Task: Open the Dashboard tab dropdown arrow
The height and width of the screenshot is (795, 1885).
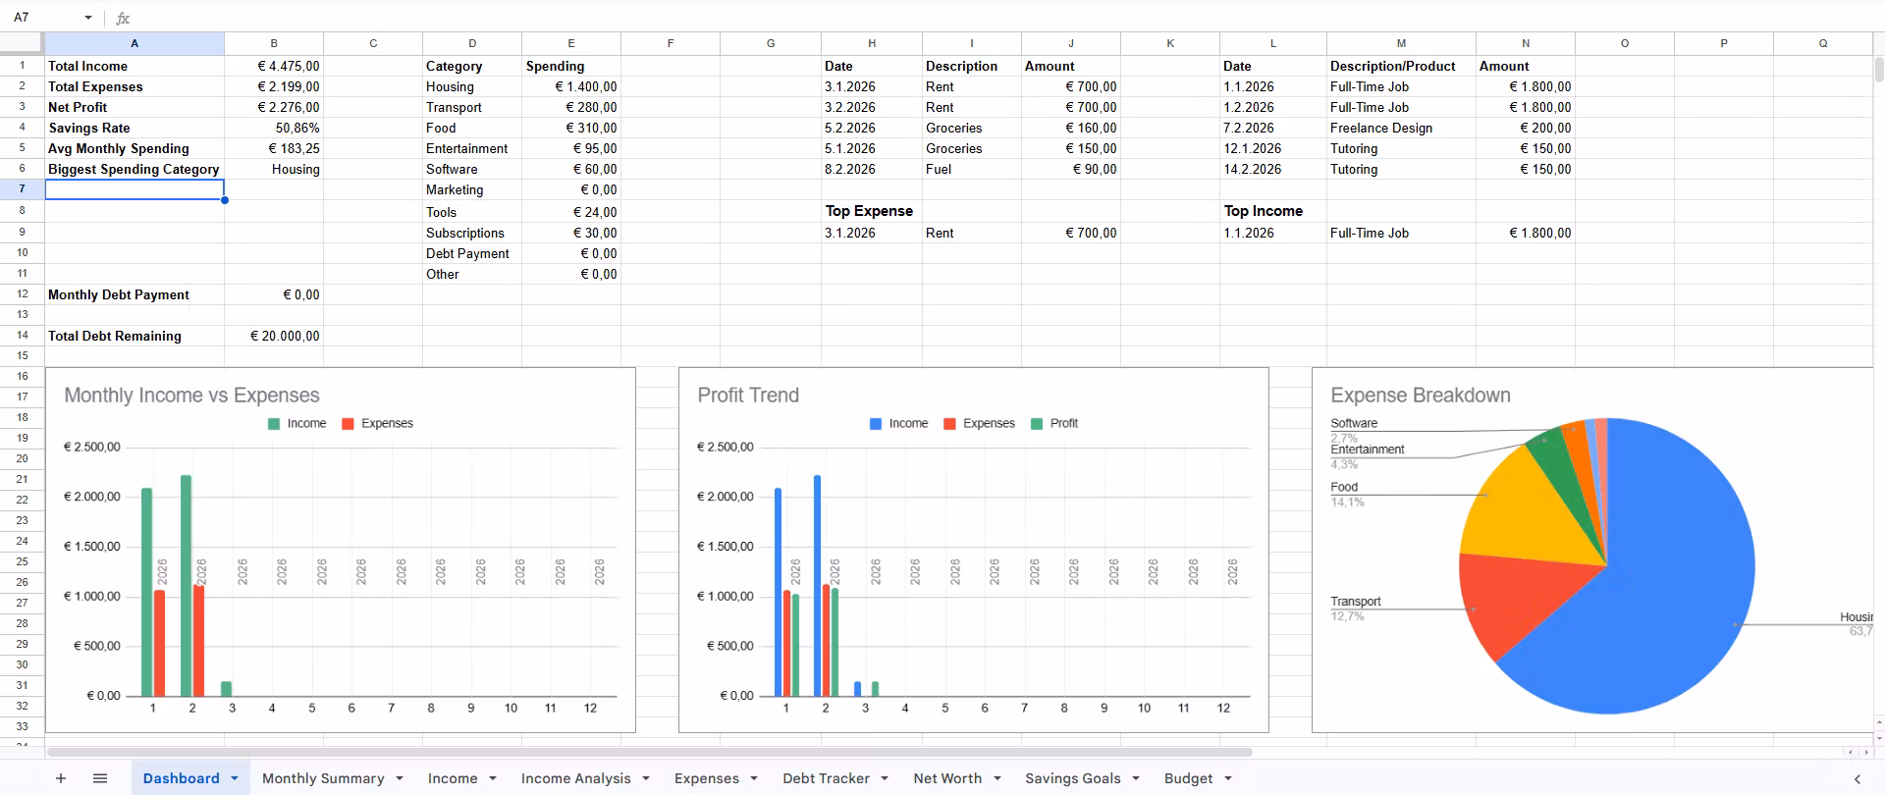Action: (235, 778)
